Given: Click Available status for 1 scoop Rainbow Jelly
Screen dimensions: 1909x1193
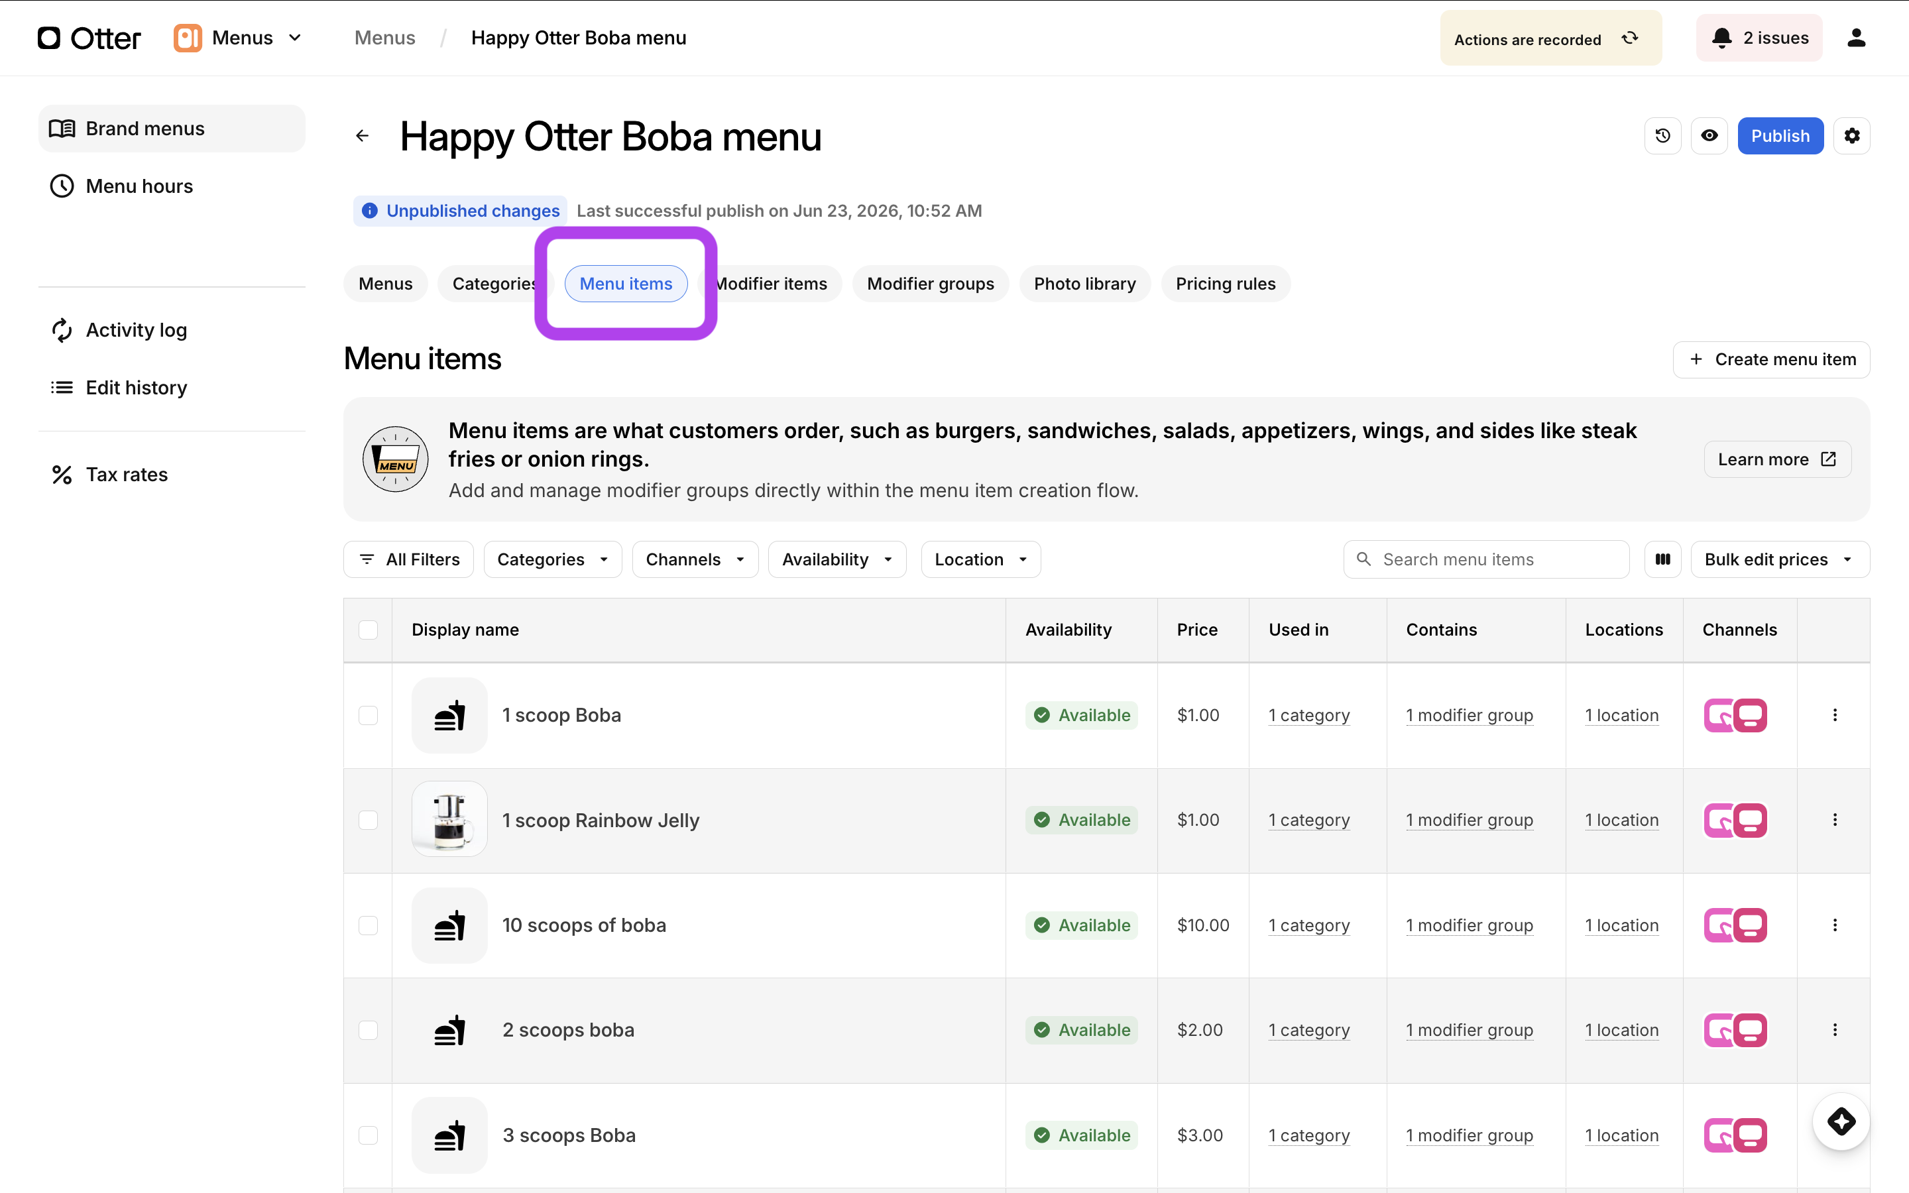Looking at the screenshot, I should tap(1082, 820).
